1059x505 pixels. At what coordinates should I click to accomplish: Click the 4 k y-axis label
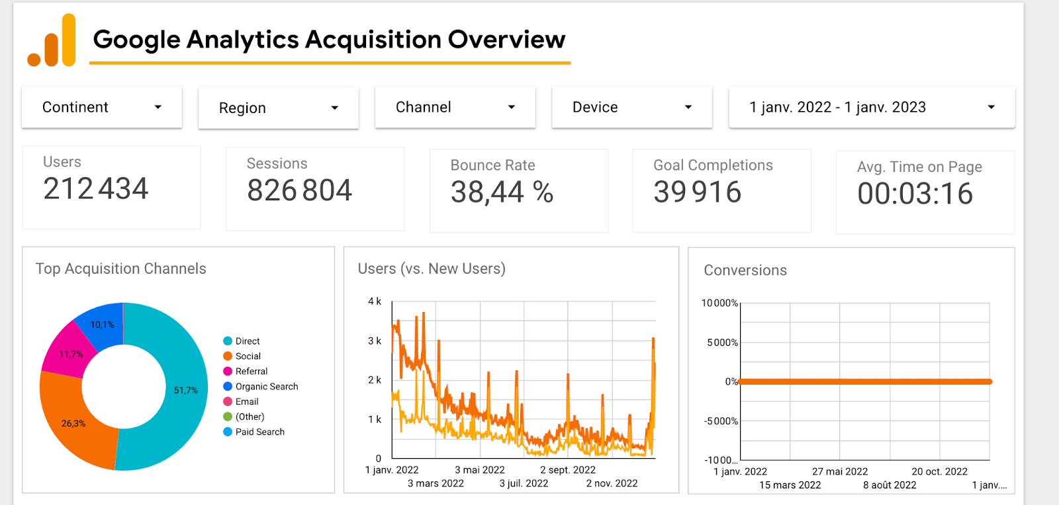click(375, 301)
